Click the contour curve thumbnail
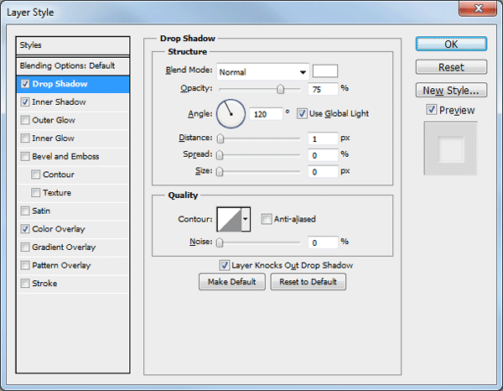The height and width of the screenshot is (391, 503). click(230, 219)
